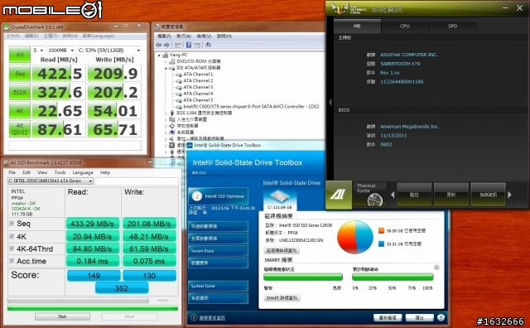This screenshot has width=530, height=328.
Task: Click the help question mark in Intel SSD Toolbox
Action: (x=441, y=317)
